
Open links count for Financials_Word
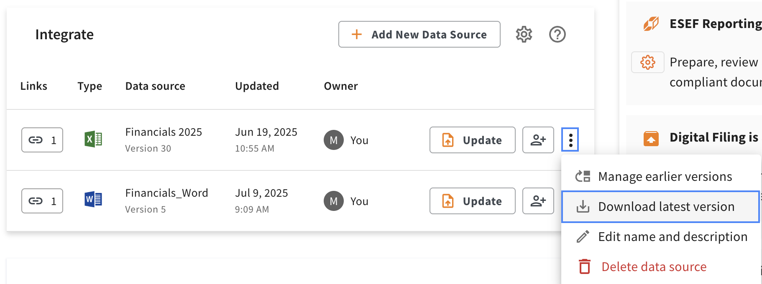[x=42, y=201]
